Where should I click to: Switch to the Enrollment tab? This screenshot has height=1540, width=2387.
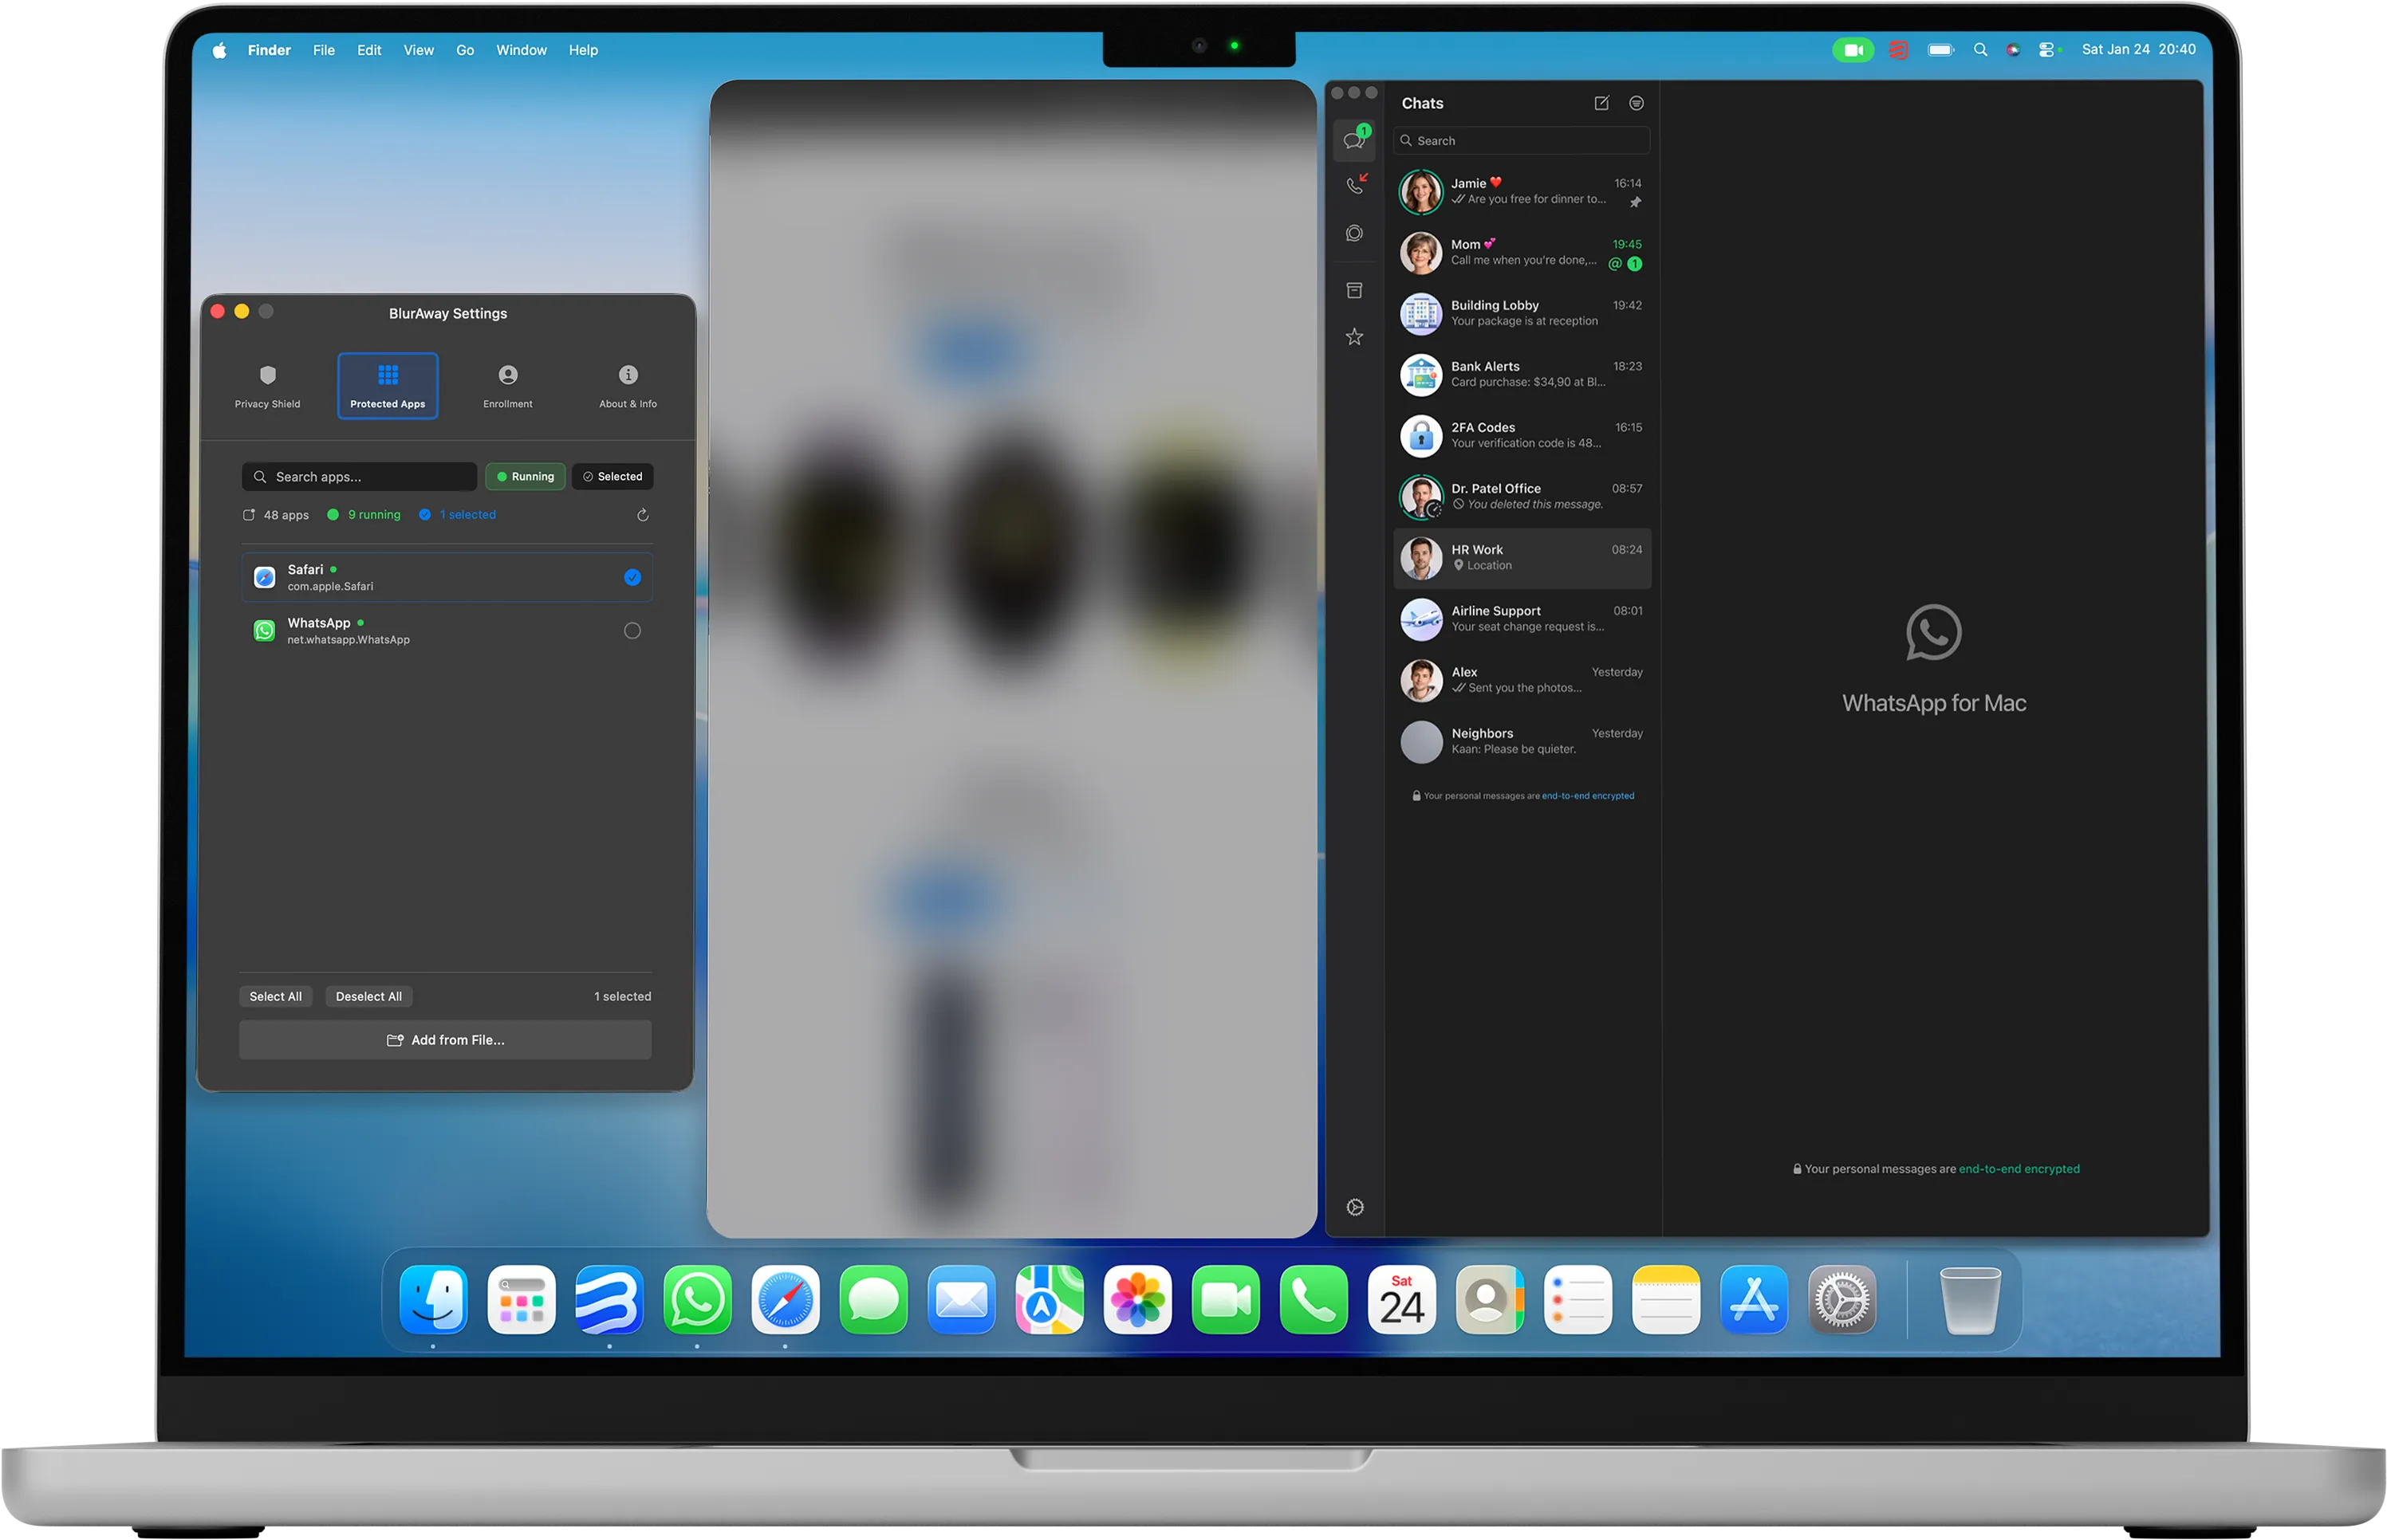pyautogui.click(x=507, y=386)
